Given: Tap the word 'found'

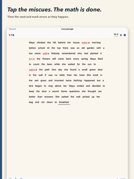Looking at the screenshot, I should (x=73, y=70).
